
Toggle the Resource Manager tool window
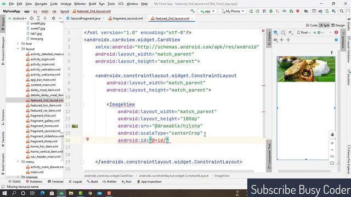[x=3, y=51]
